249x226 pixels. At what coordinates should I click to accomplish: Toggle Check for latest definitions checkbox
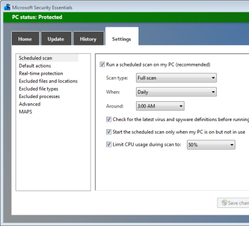(109, 119)
